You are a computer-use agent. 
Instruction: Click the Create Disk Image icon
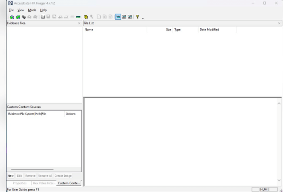[43, 17]
